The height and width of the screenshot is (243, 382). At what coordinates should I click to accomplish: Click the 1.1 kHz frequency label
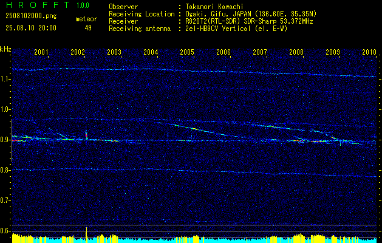5,79
